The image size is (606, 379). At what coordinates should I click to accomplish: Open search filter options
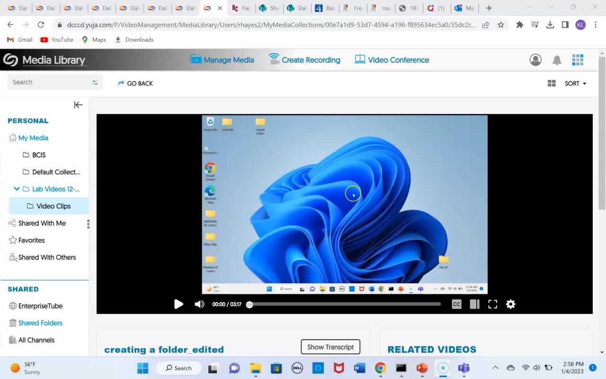click(95, 82)
